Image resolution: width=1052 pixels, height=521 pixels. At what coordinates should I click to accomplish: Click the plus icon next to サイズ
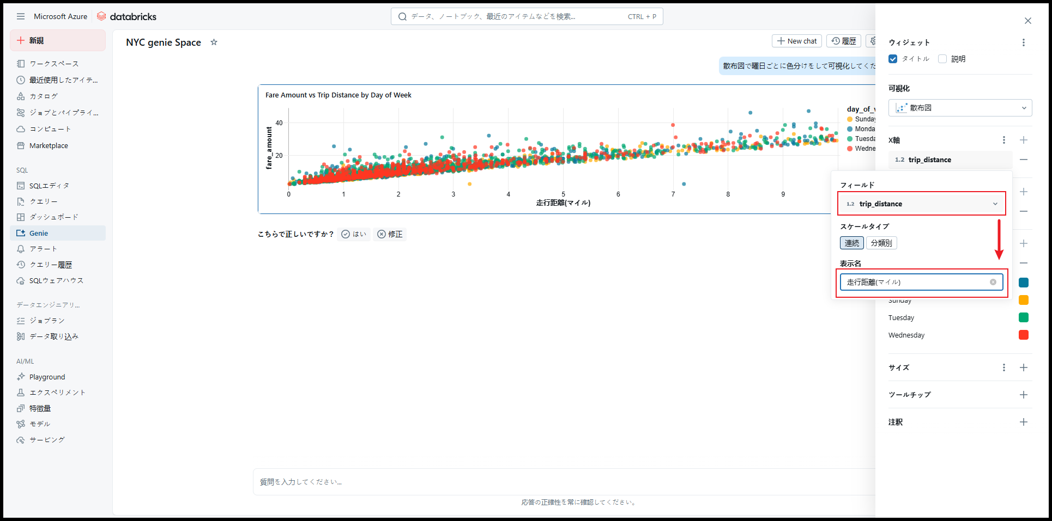point(1023,367)
